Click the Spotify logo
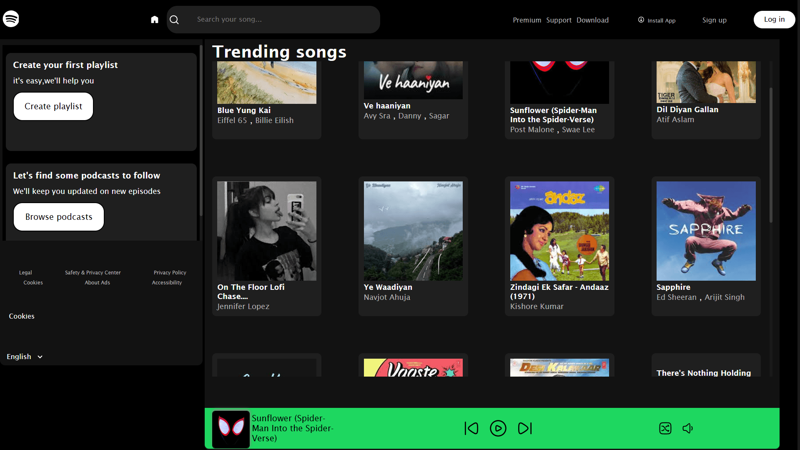Image resolution: width=800 pixels, height=450 pixels. (10, 18)
